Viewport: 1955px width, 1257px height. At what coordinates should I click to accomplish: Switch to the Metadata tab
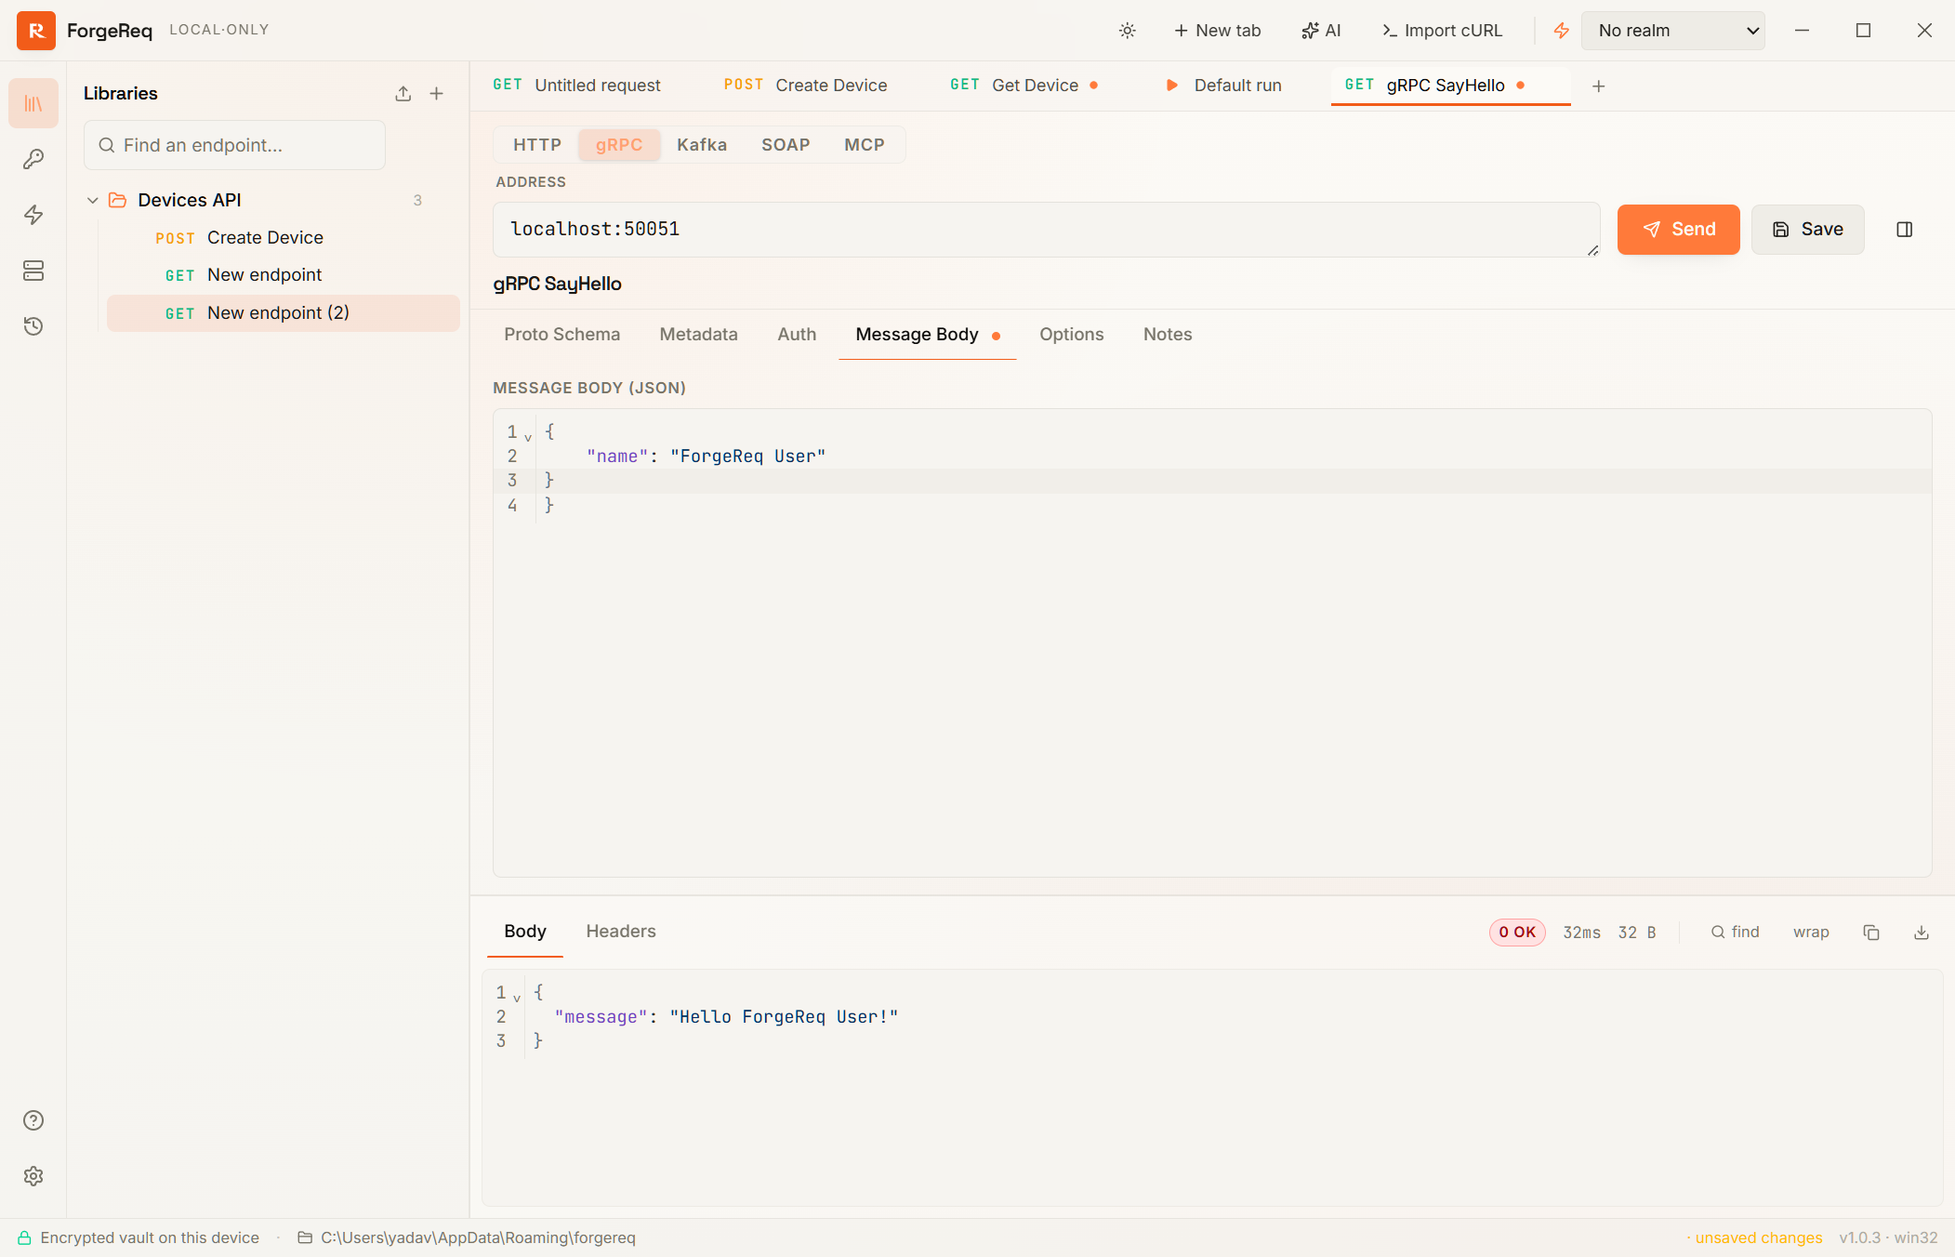(x=699, y=335)
